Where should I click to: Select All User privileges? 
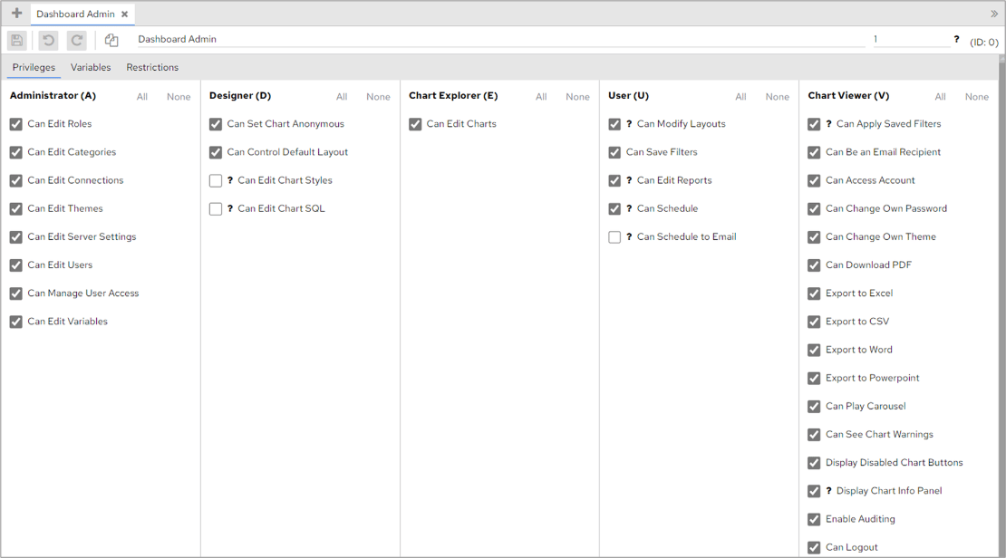(740, 97)
